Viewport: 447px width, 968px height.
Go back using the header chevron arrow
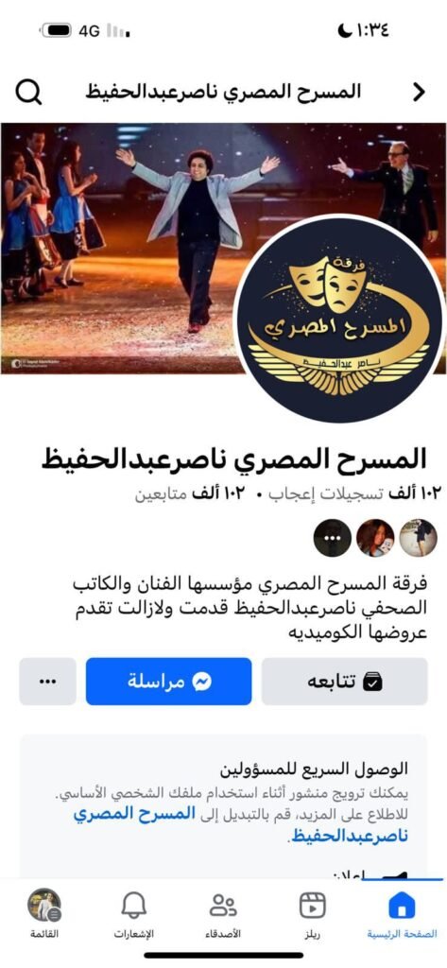click(x=420, y=93)
